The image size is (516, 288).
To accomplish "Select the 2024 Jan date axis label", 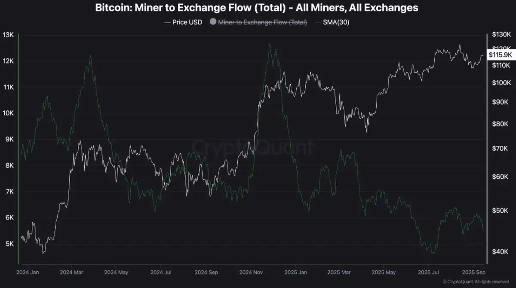I will point(27,272).
